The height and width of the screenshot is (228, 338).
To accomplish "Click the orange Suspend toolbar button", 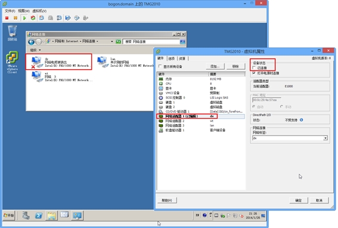I will point(15,18).
